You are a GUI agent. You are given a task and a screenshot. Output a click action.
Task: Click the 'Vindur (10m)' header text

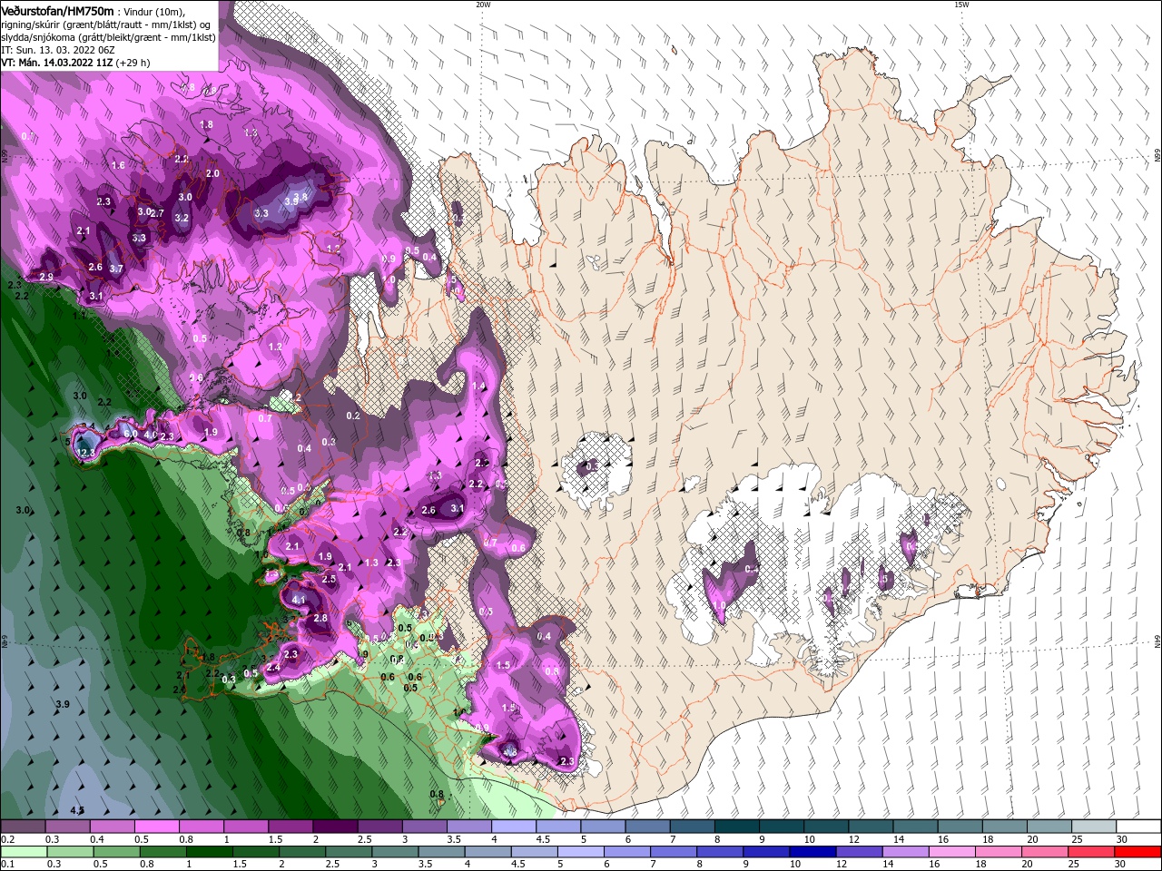coord(153,11)
